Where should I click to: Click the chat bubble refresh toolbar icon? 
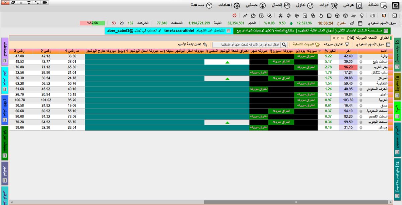(253, 15)
